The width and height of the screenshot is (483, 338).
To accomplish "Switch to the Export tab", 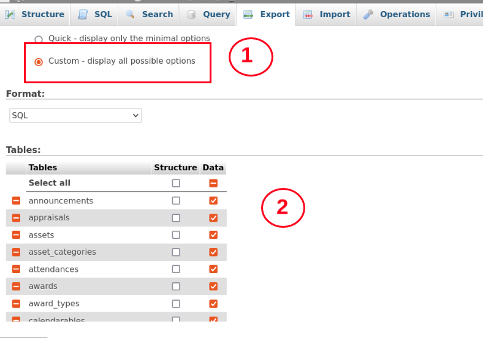I will click(x=266, y=14).
